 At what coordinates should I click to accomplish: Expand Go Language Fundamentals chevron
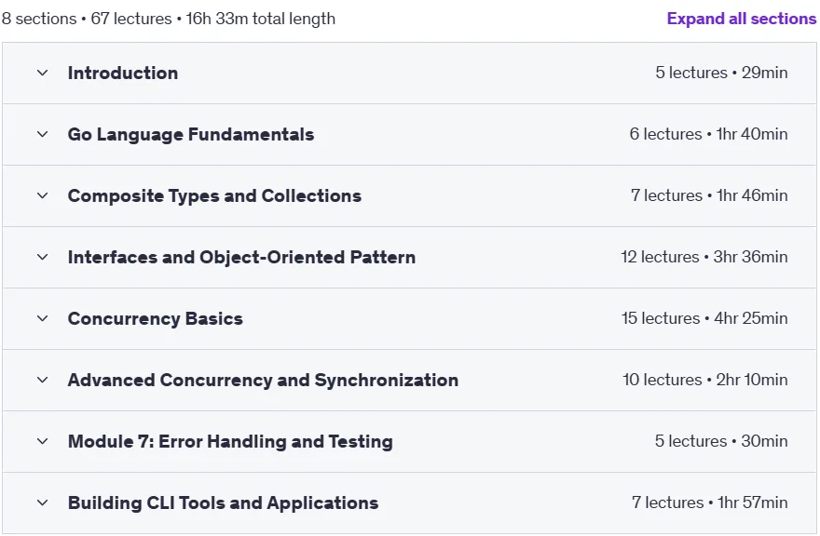[42, 134]
